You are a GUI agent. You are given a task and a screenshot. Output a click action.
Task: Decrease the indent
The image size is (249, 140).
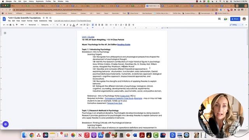coord(126,25)
